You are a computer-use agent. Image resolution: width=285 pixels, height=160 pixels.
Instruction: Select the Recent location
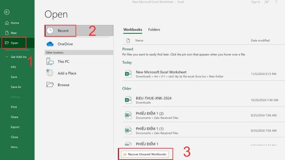(79, 30)
